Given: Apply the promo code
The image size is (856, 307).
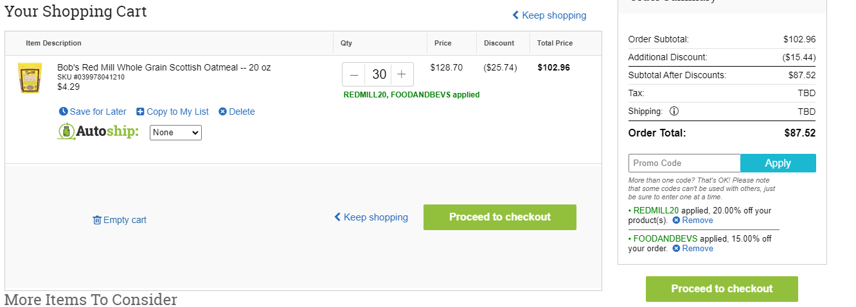Looking at the screenshot, I should (x=778, y=163).
